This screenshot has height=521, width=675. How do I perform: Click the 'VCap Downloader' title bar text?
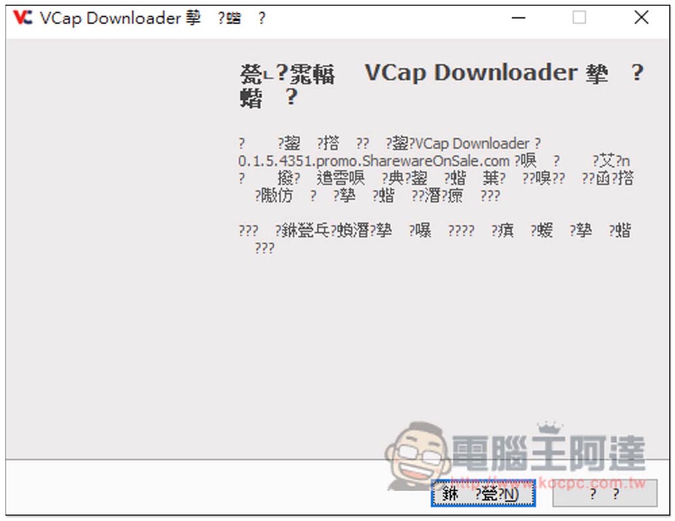point(110,18)
